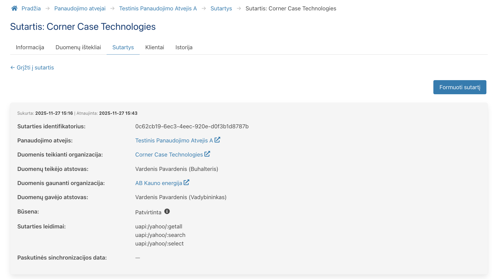
Task: Switch to the Duomenų ištekliai tab
Action: pyautogui.click(x=78, y=47)
